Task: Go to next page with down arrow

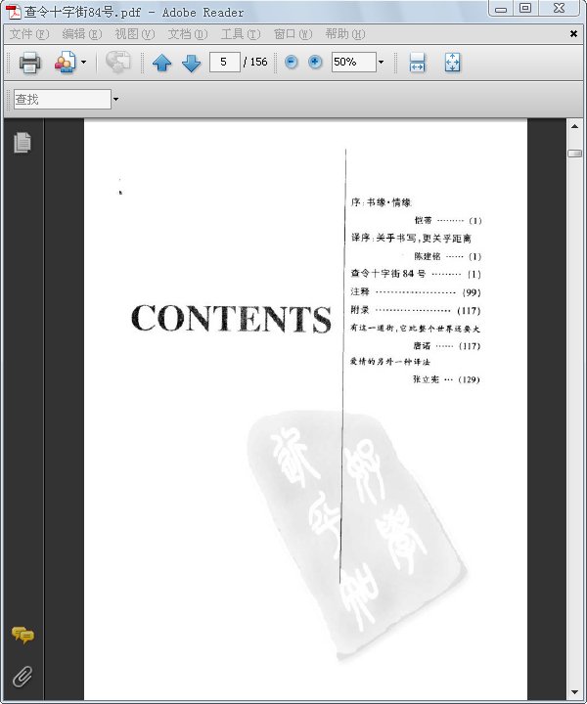Action: [x=192, y=63]
